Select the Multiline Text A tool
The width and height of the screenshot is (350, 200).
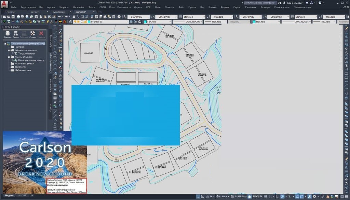coord(55,102)
